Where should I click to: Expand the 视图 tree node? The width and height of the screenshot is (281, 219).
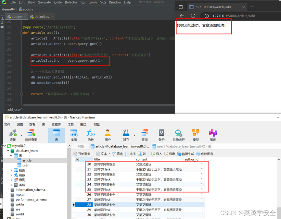tap(11, 170)
